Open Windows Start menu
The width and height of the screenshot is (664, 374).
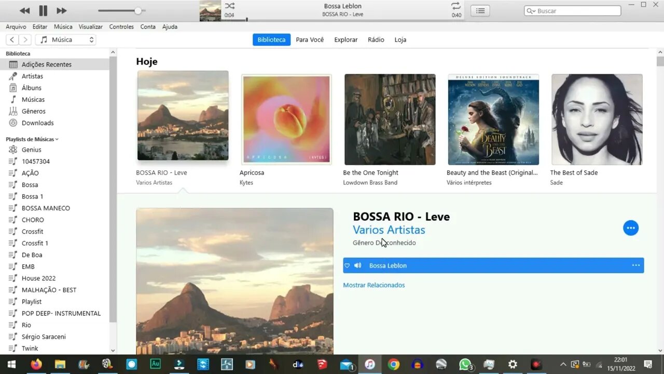pyautogui.click(x=11, y=365)
